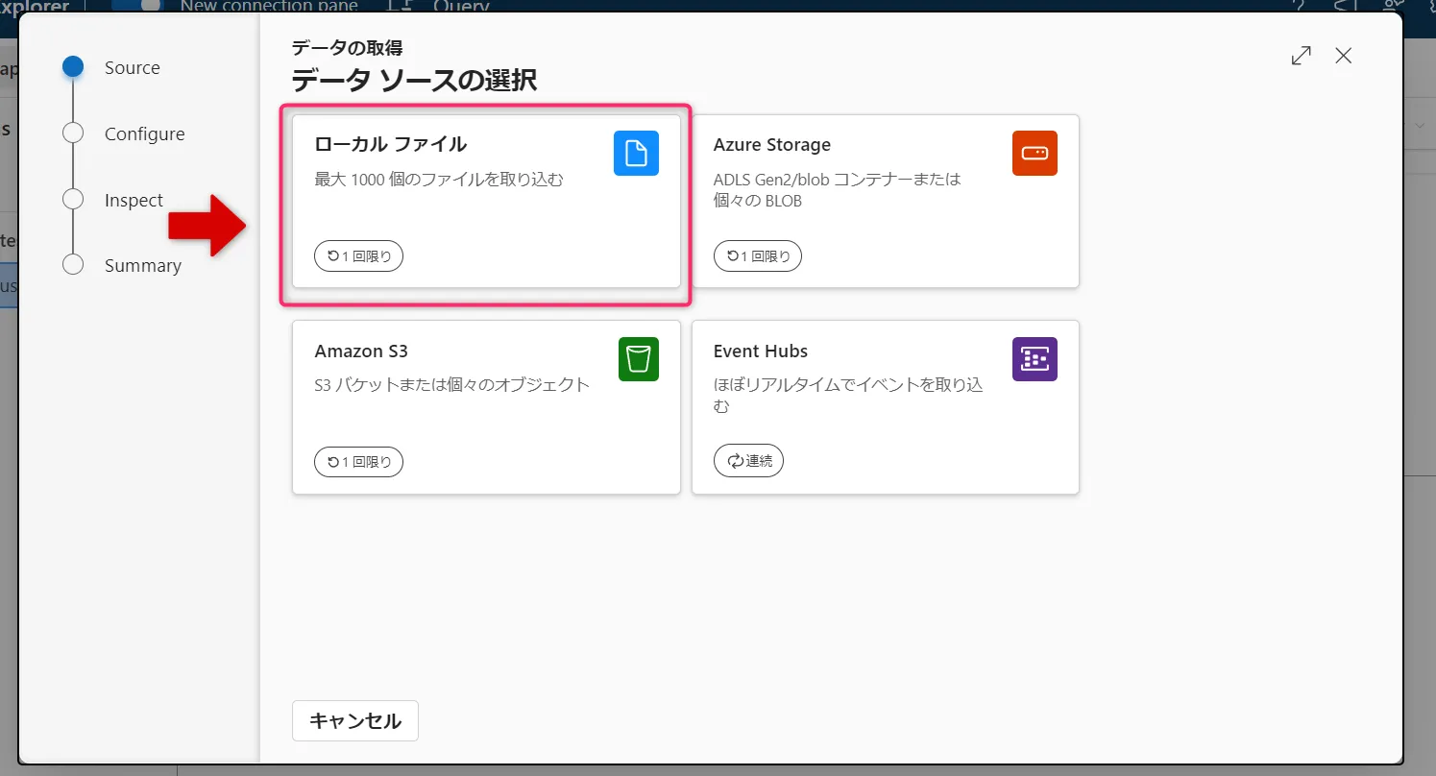
Task: Go to the Inspect step
Action: [134, 200]
